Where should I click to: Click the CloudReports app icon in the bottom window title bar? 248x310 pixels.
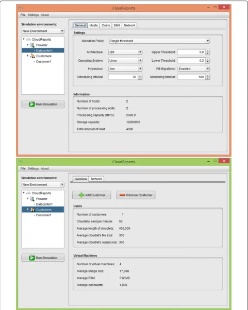[21, 162]
